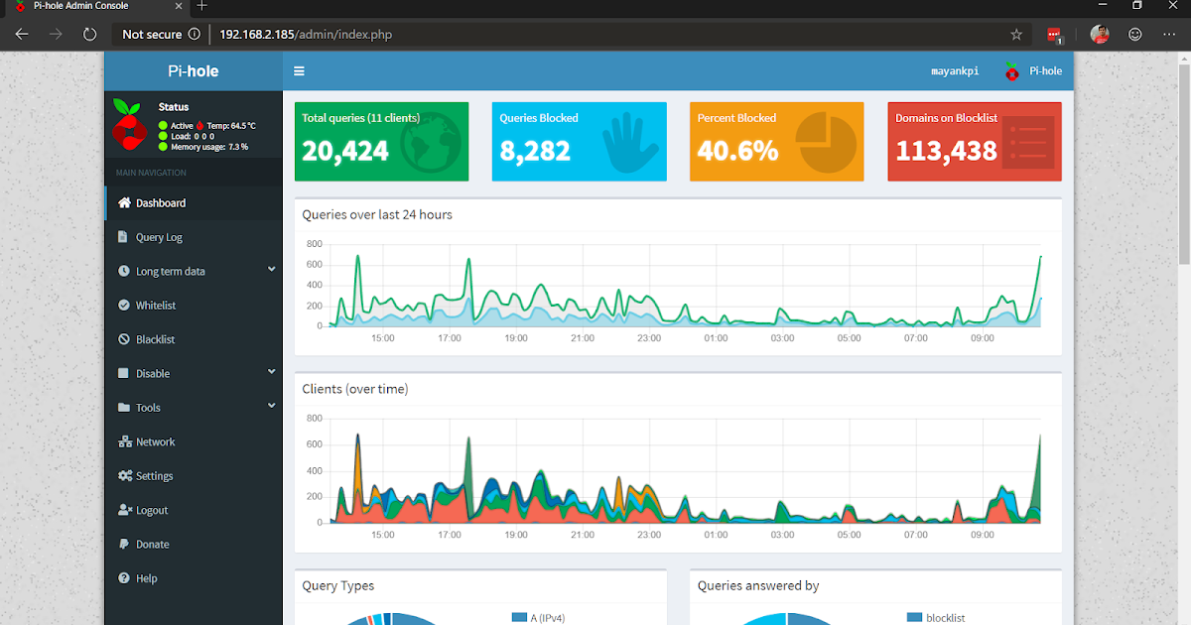This screenshot has height=625, width=1191.
Task: Open Settings gears in sidebar
Action: [125, 476]
